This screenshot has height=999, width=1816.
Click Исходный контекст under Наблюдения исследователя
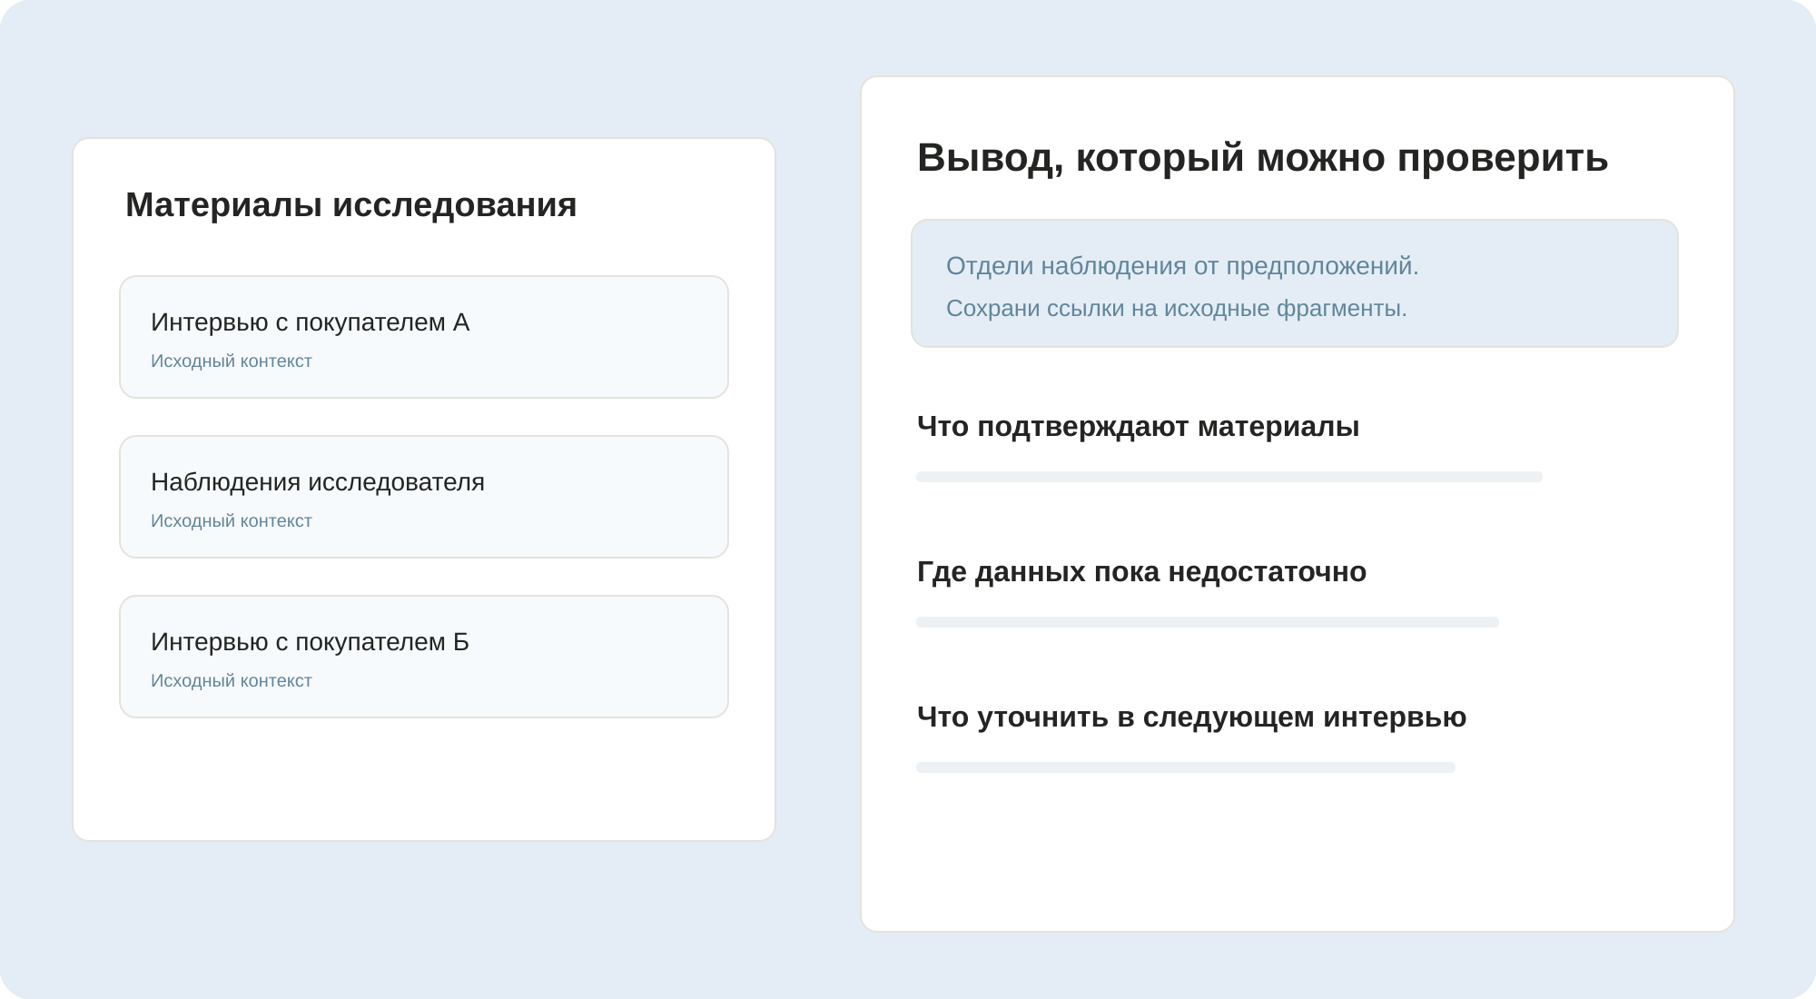tap(231, 521)
